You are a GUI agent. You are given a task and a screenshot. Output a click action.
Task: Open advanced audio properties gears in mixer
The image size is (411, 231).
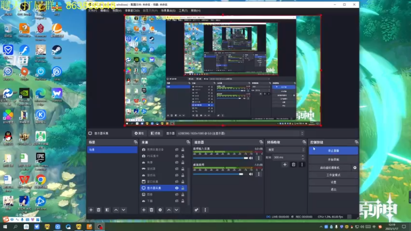(x=196, y=210)
